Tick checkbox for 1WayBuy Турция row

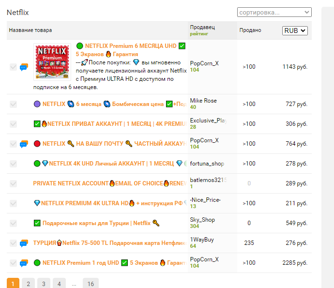click(13, 243)
